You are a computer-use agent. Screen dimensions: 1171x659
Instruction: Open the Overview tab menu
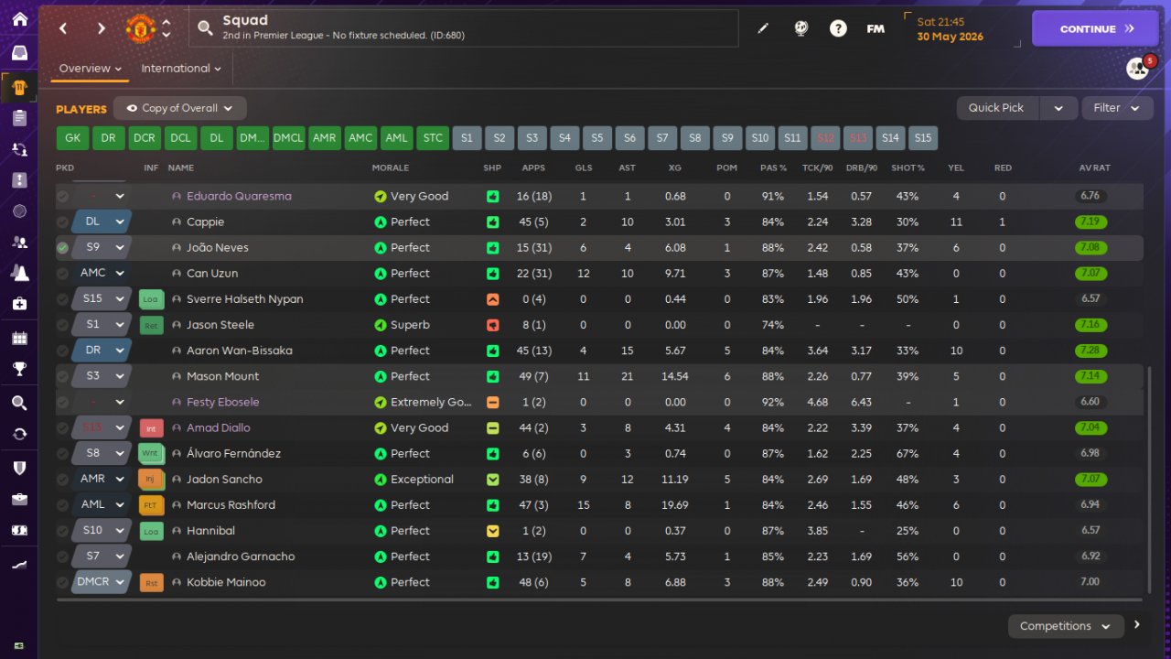[90, 69]
